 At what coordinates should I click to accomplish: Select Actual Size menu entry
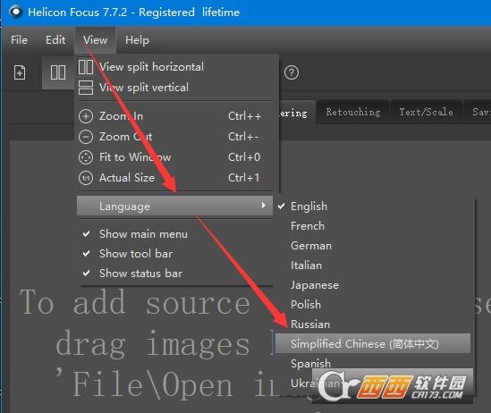pyautogui.click(x=175, y=178)
